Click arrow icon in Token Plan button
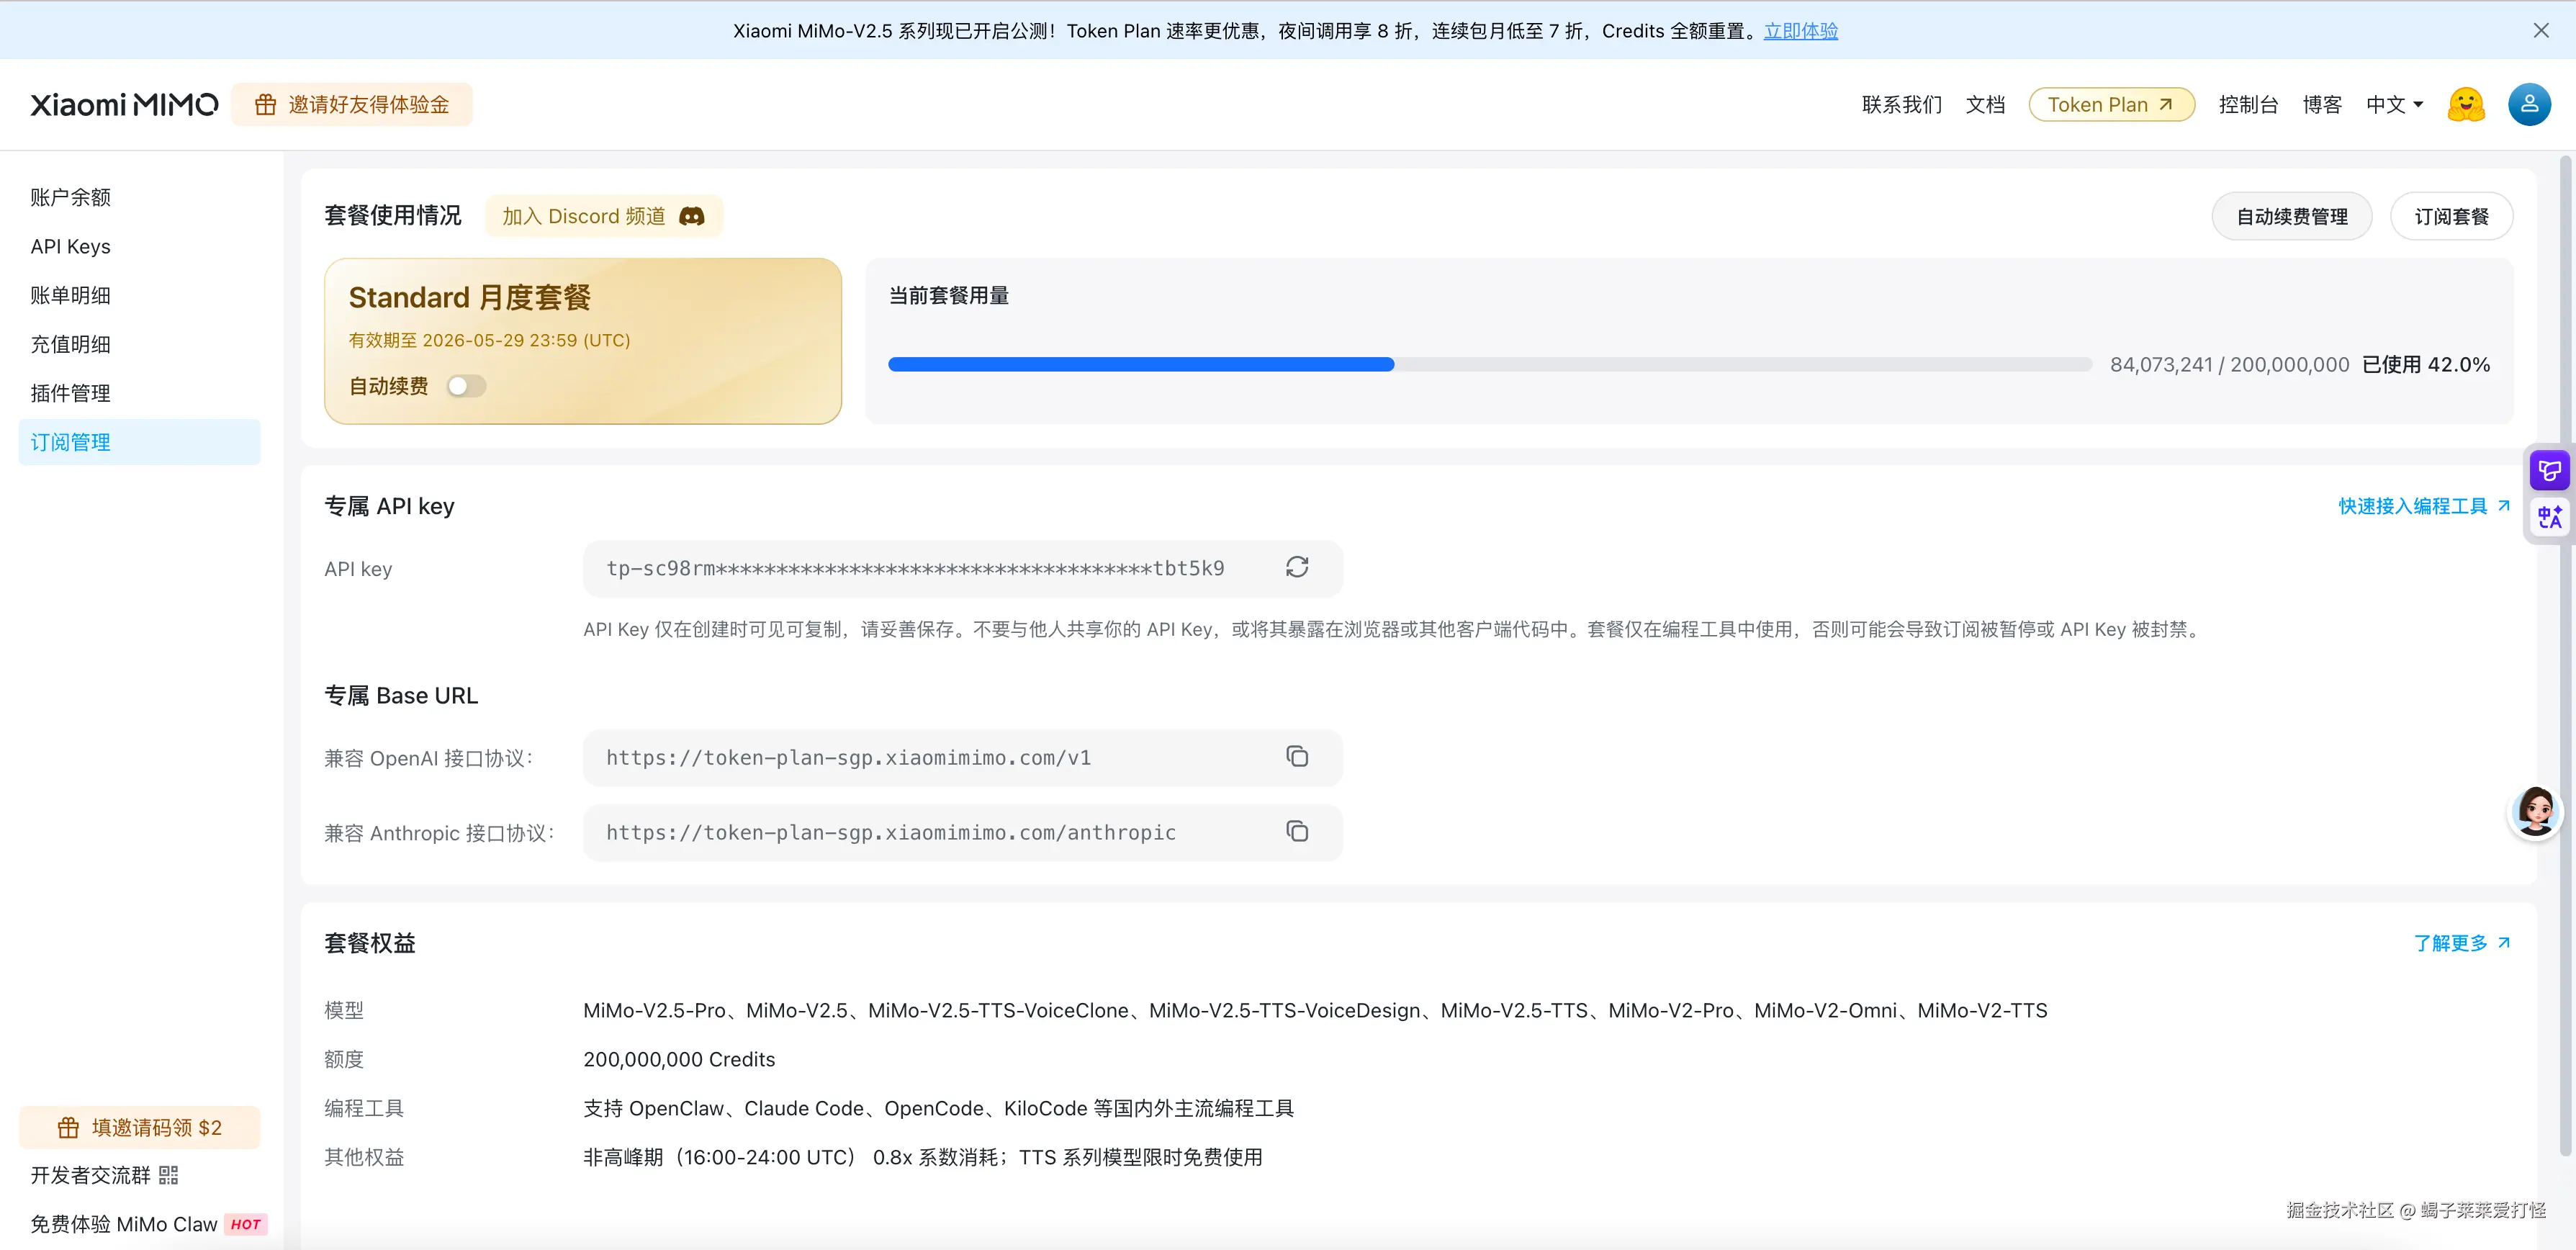The height and width of the screenshot is (1250, 2576). (2166, 104)
